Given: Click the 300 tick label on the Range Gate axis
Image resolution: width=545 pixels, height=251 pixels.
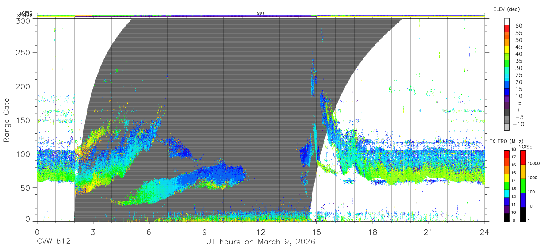Looking at the screenshot, I should tap(23, 21).
